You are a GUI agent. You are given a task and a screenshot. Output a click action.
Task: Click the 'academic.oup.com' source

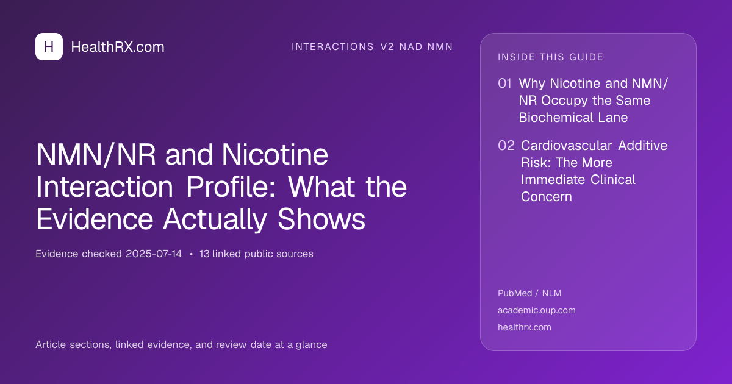pos(537,310)
